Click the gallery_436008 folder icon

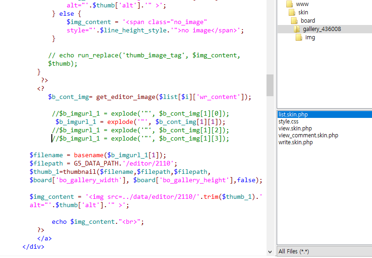pyautogui.click(x=297, y=29)
